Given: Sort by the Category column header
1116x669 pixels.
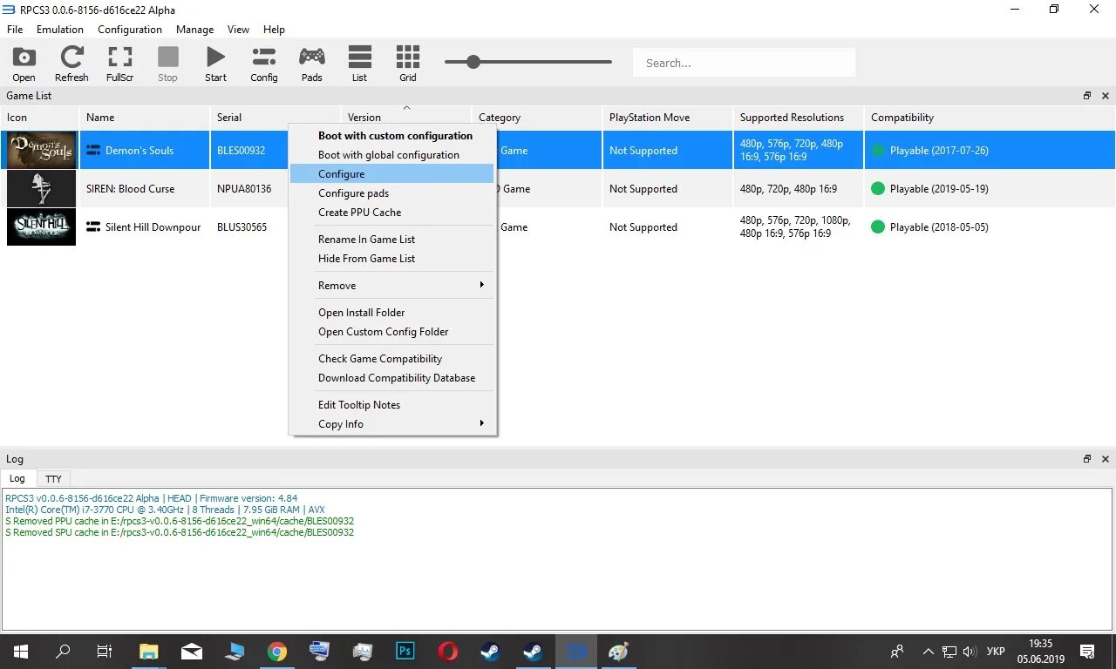Looking at the screenshot, I should point(536,118).
